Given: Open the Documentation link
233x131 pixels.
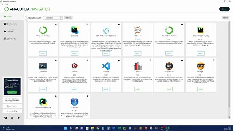Looking at the screenshot, I should tap(12, 106).
